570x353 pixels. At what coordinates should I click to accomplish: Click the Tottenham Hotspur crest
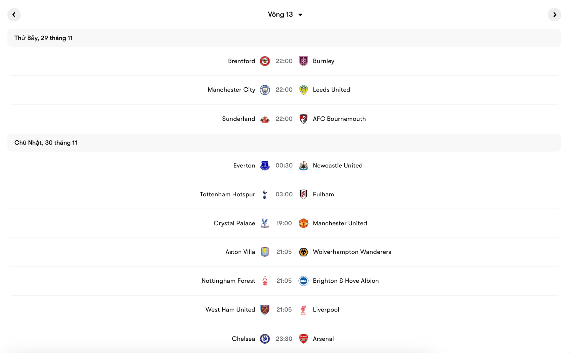(265, 194)
